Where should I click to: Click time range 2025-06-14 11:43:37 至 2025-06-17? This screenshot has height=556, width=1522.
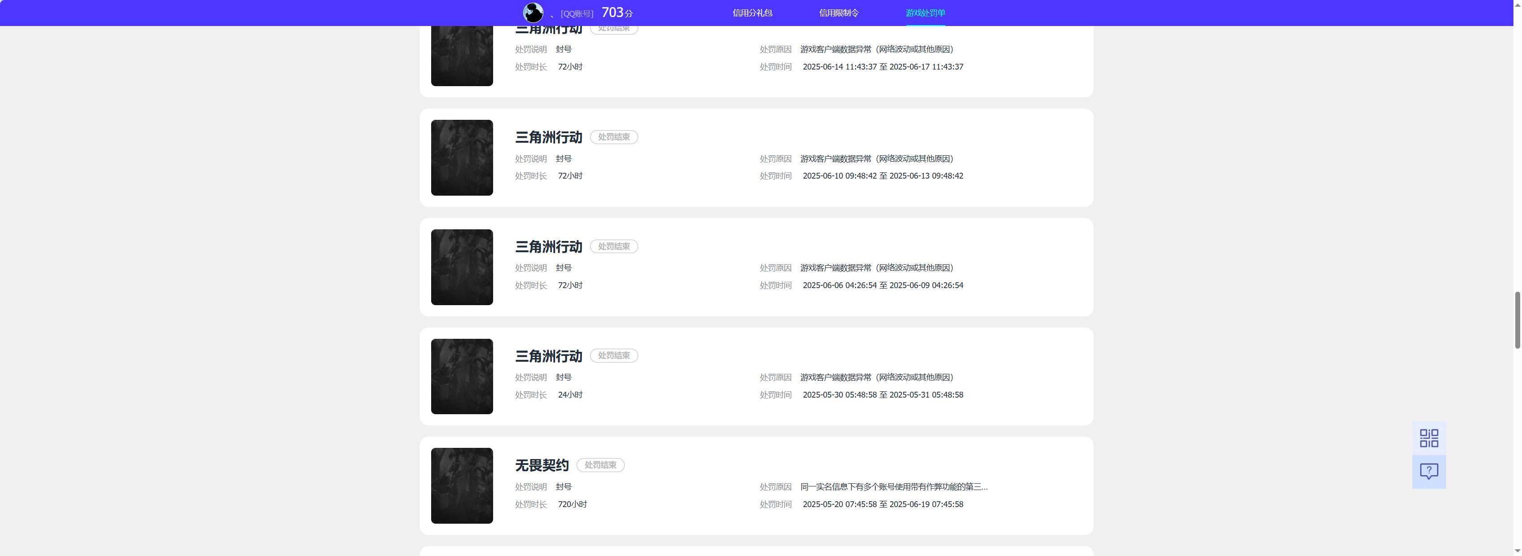coord(883,67)
